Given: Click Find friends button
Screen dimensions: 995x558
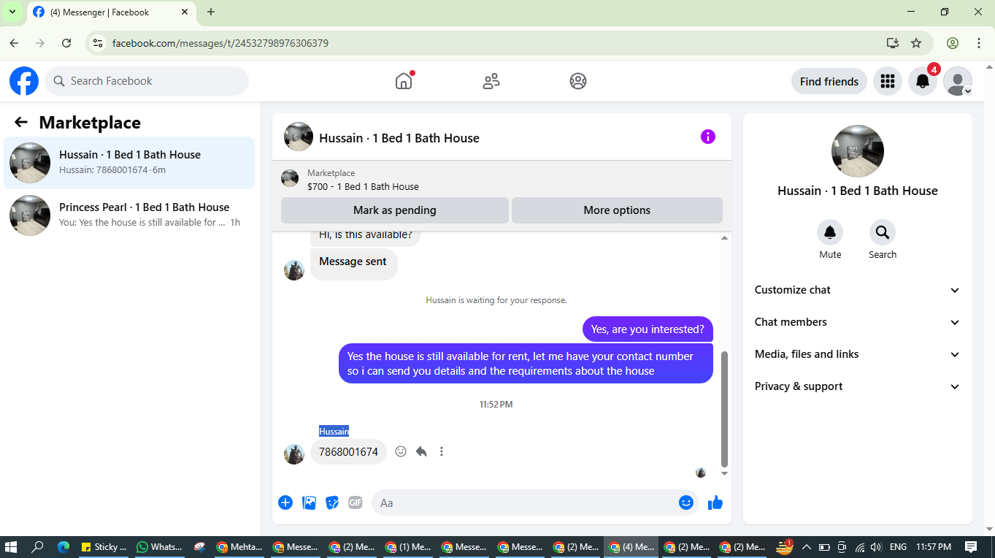Looking at the screenshot, I should coord(829,81).
